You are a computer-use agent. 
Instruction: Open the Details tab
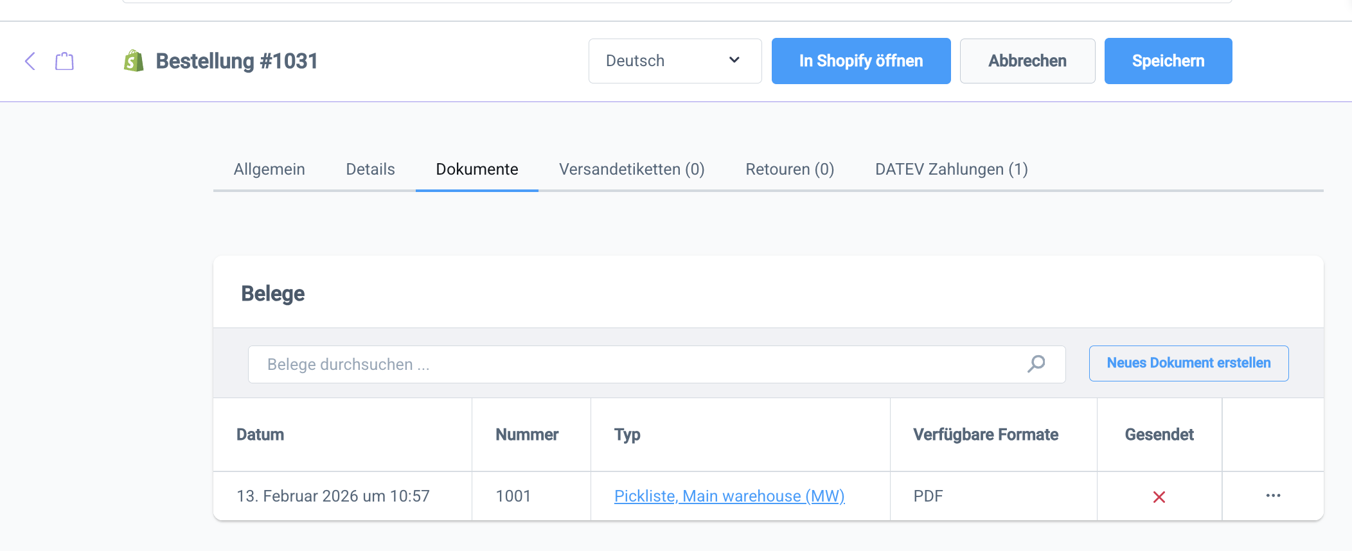point(370,170)
